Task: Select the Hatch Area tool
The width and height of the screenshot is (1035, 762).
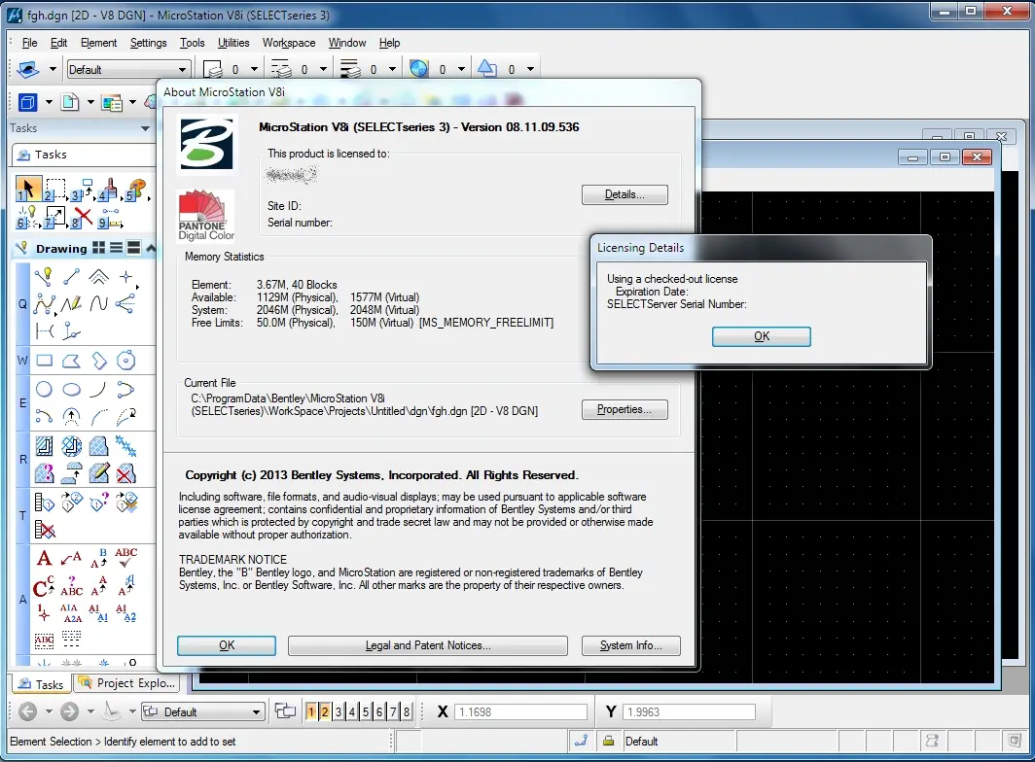Action: pos(44,447)
